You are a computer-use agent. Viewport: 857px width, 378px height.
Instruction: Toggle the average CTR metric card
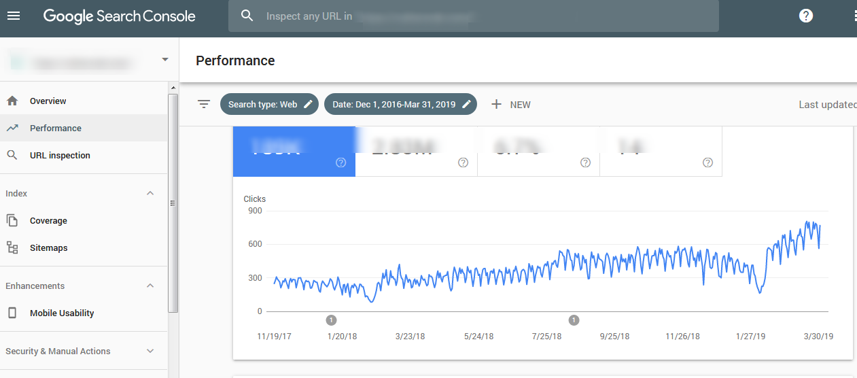point(538,152)
